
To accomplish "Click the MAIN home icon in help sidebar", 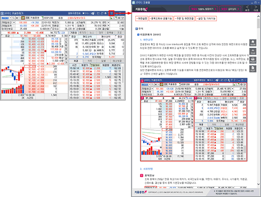I will 252,43.
